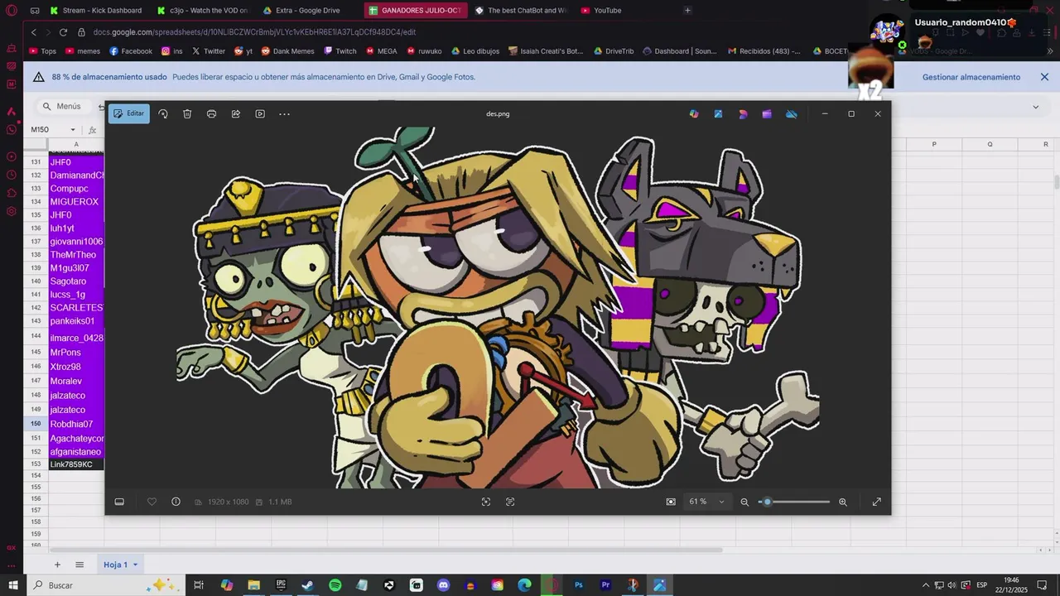1060x596 pixels.
Task: Open Hoja 1 tab dropdown arrow
Action: [135, 565]
